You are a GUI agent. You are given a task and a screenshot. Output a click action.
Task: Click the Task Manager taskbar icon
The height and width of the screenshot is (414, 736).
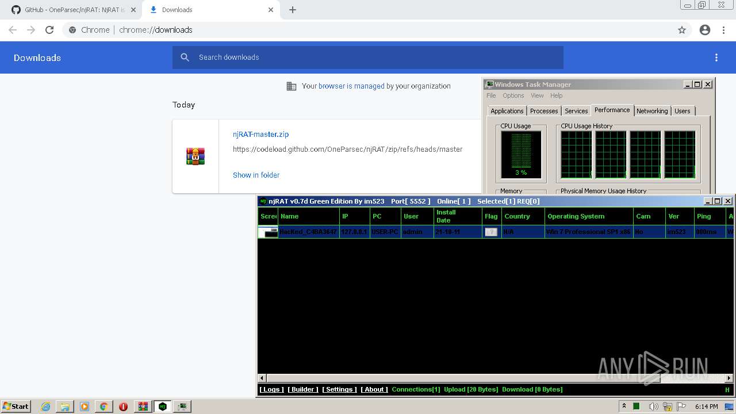point(183,407)
